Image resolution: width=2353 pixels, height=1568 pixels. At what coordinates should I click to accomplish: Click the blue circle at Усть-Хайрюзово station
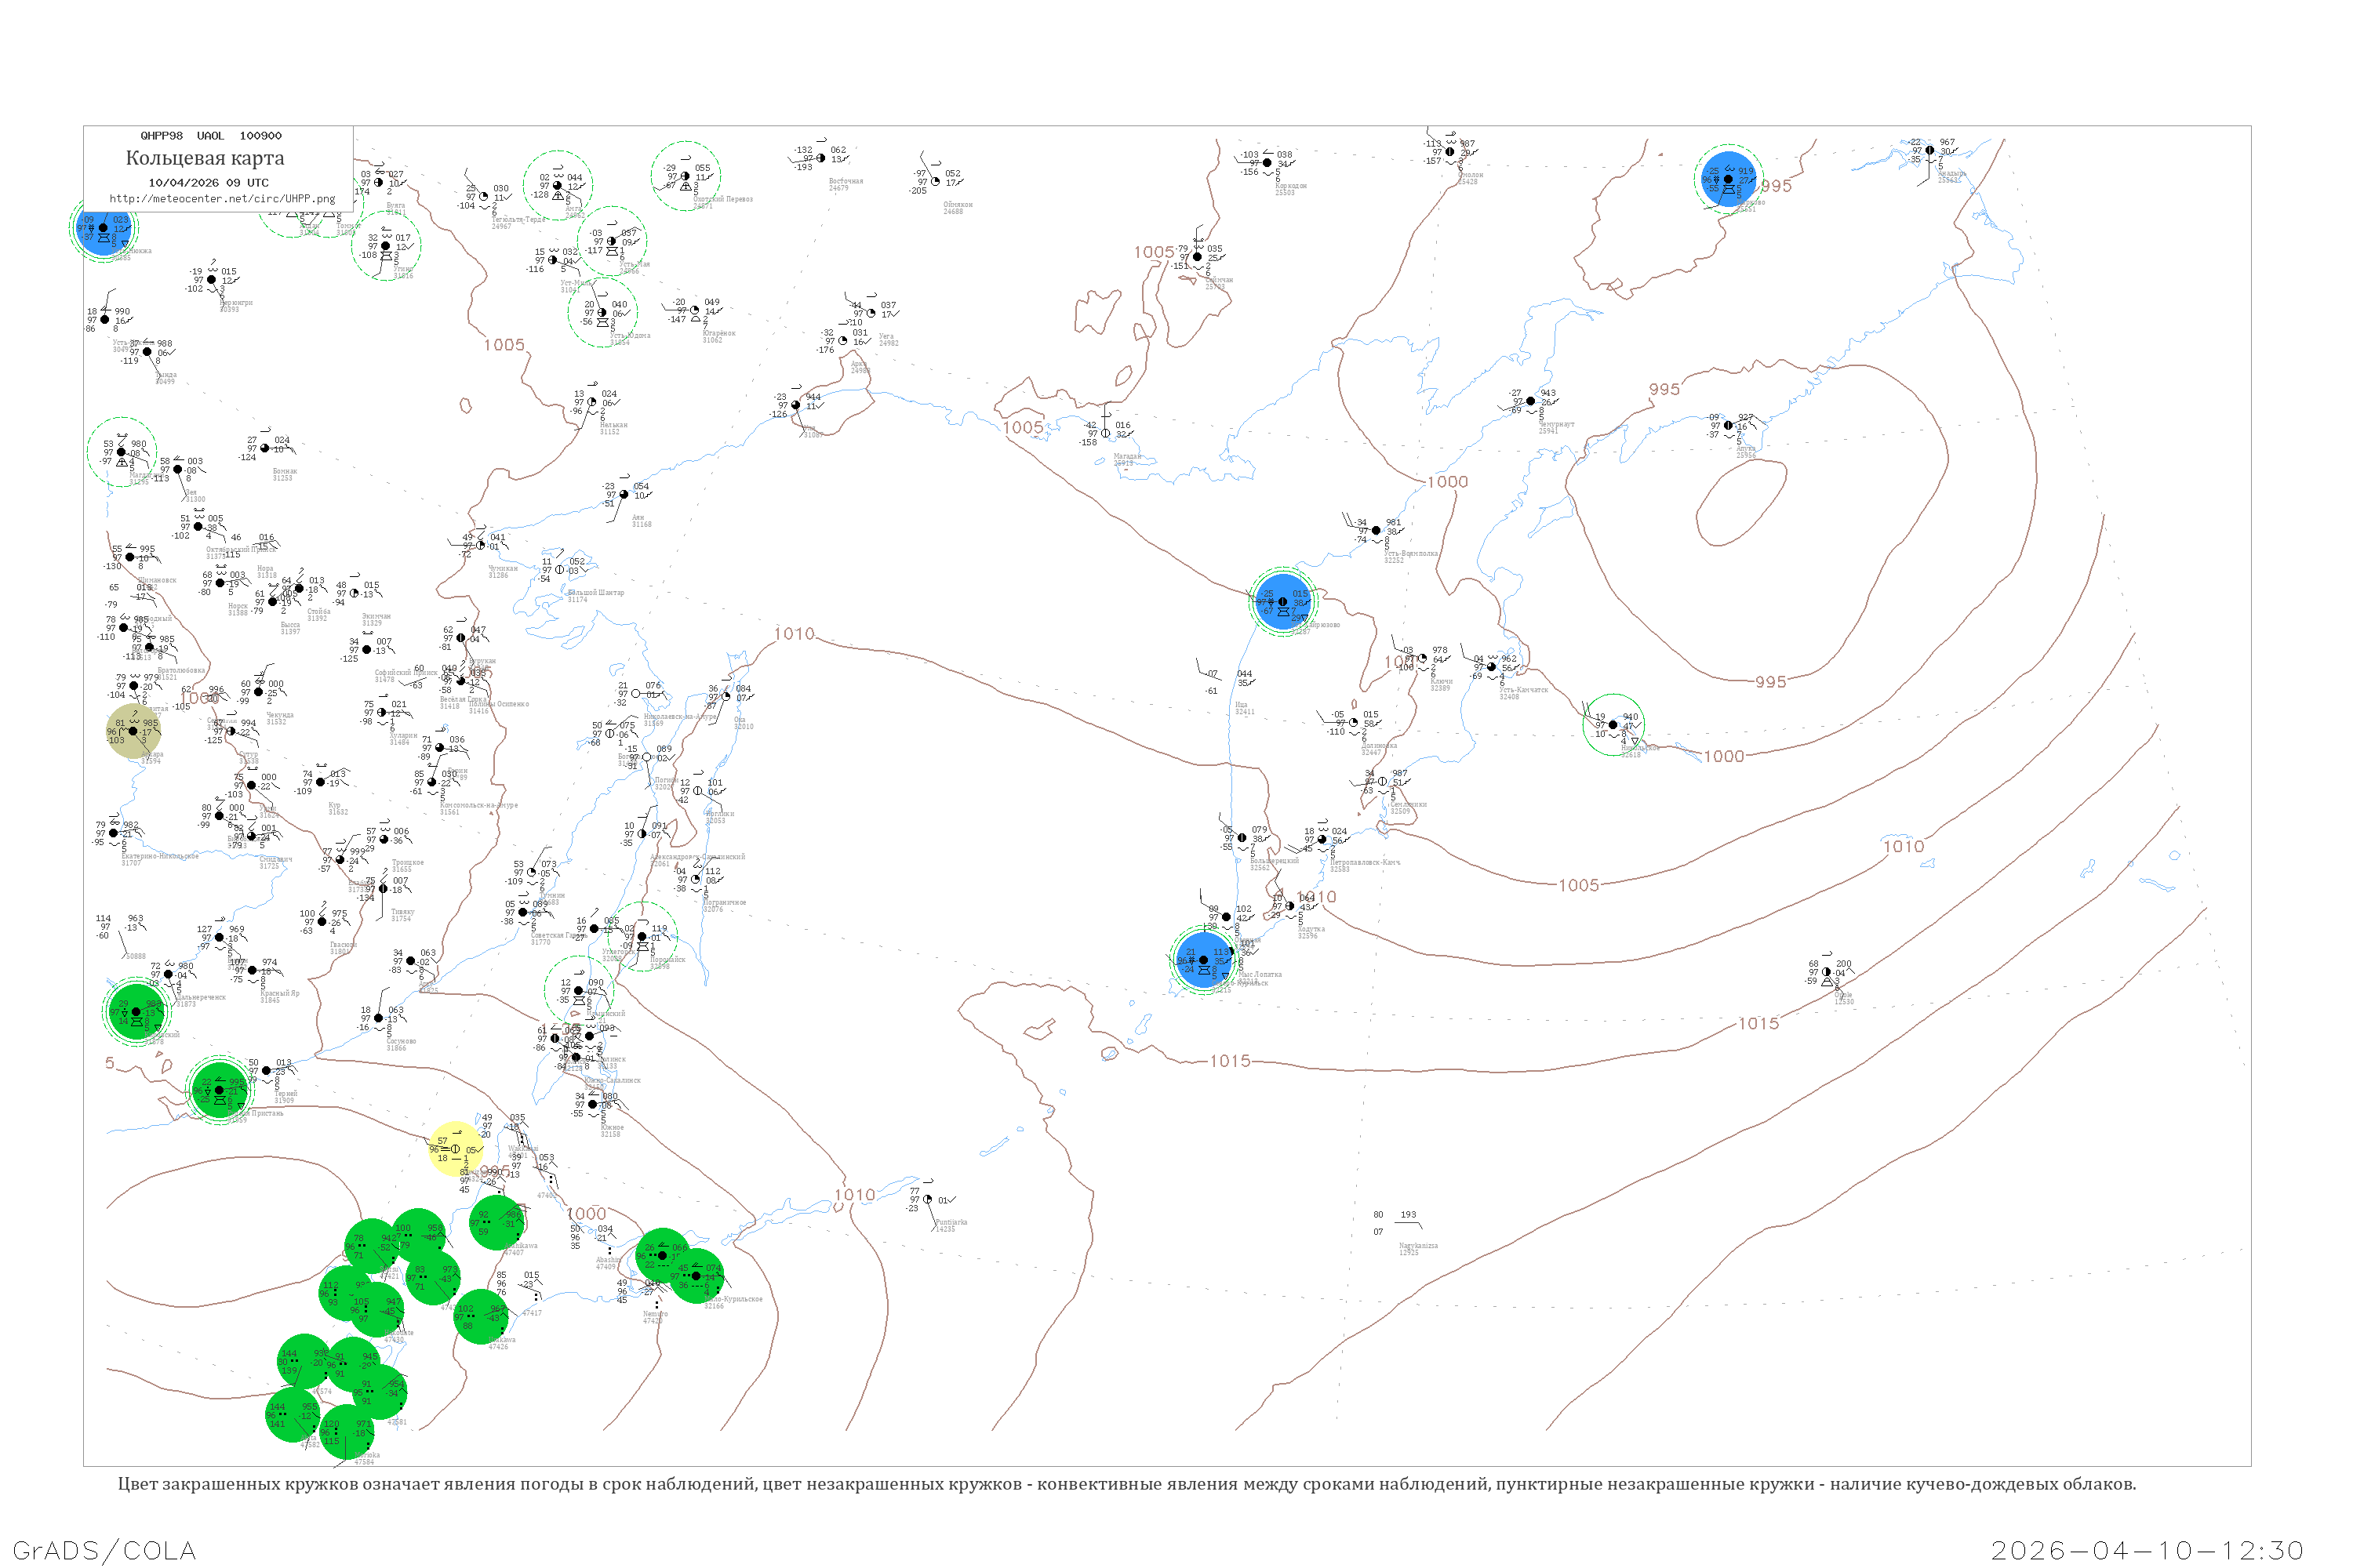click(x=1282, y=602)
